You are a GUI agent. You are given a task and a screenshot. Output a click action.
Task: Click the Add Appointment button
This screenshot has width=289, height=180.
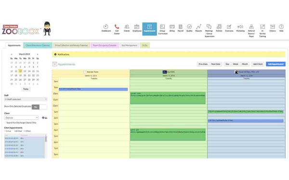pyautogui.click(x=276, y=64)
